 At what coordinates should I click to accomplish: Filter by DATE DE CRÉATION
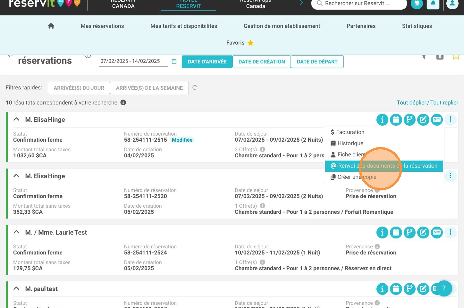click(262, 62)
